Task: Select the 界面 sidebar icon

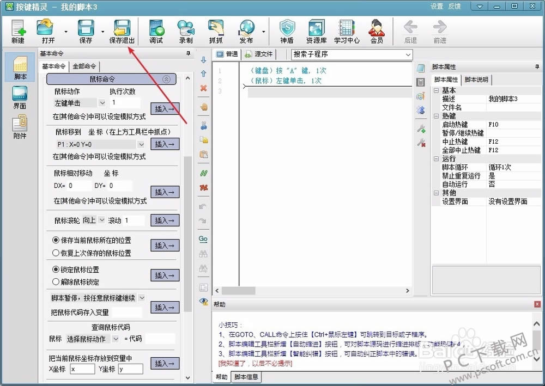Action: (20, 97)
